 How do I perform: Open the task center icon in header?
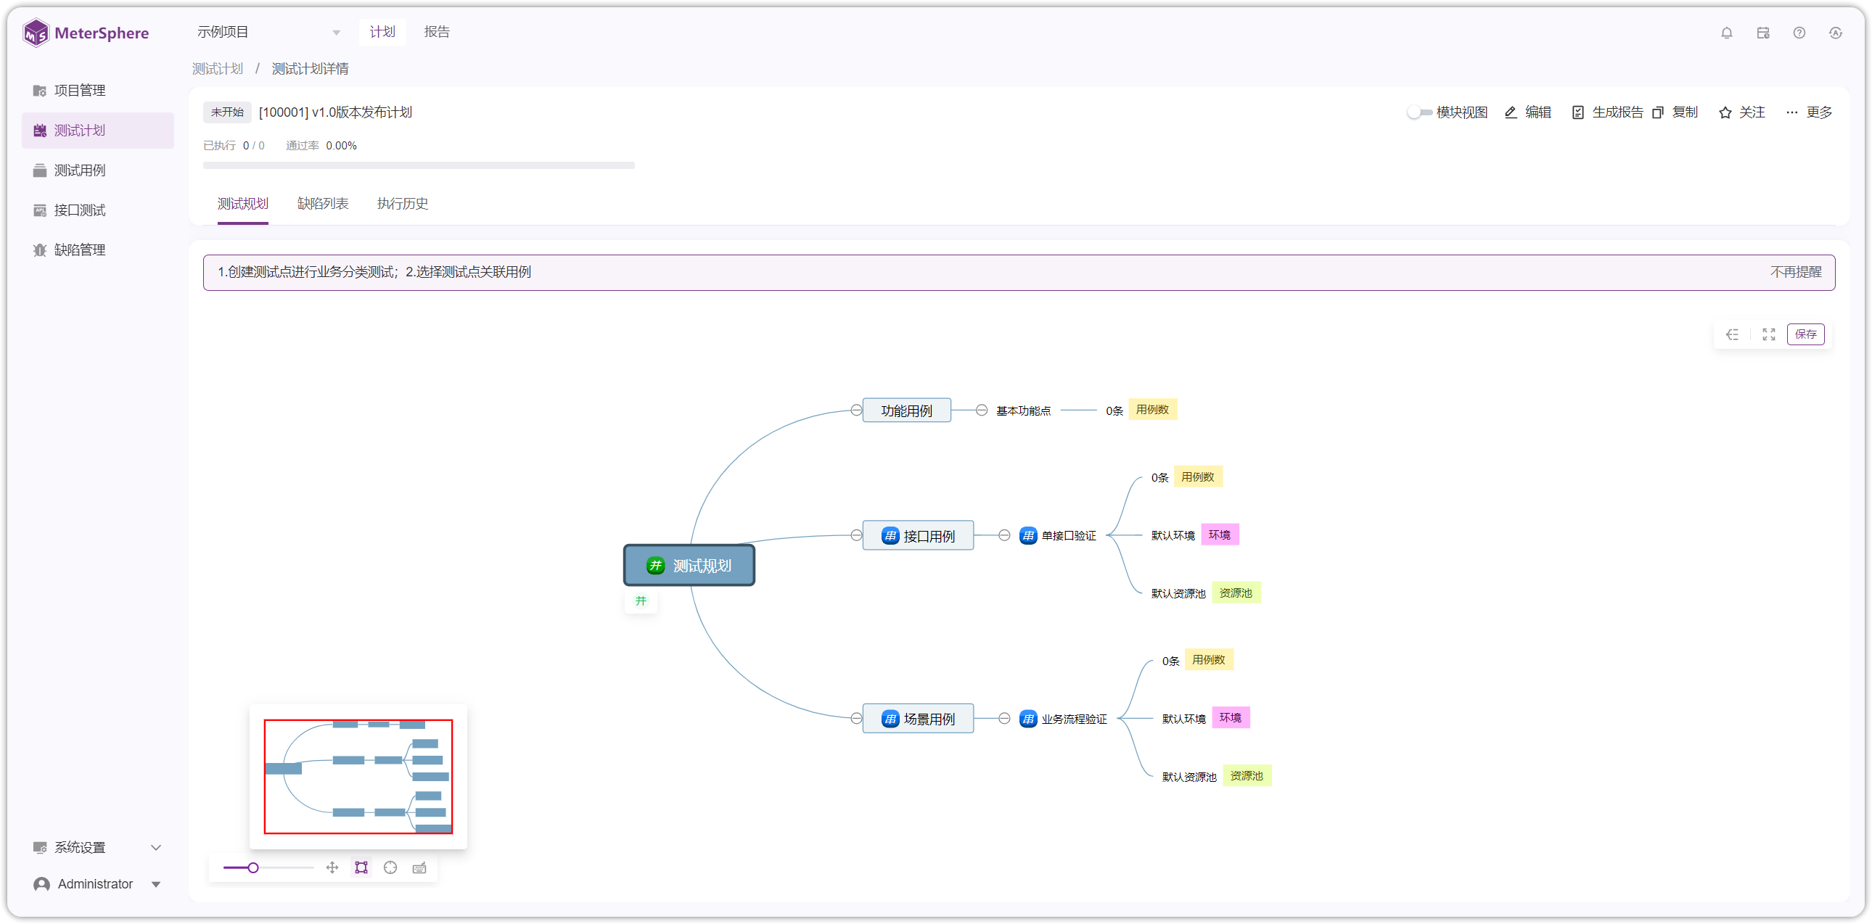[x=1762, y=33]
